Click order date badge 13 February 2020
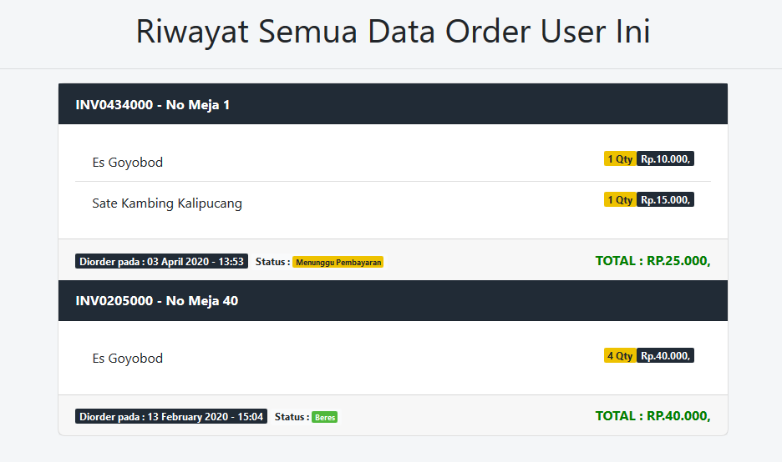This screenshot has height=462, width=782. click(x=171, y=417)
